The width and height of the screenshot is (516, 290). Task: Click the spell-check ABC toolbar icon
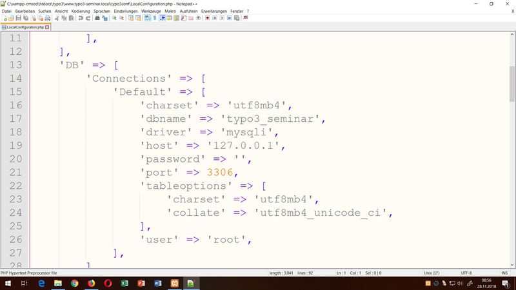pos(246,17)
